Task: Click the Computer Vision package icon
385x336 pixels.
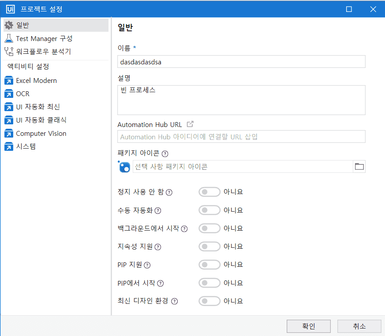Action: point(9,134)
